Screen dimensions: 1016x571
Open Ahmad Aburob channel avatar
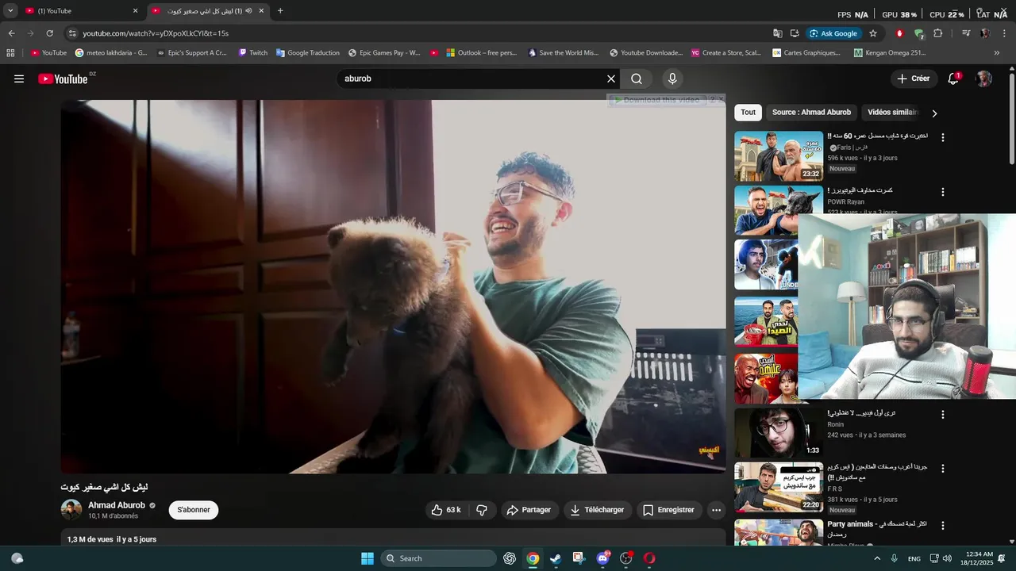point(71,510)
